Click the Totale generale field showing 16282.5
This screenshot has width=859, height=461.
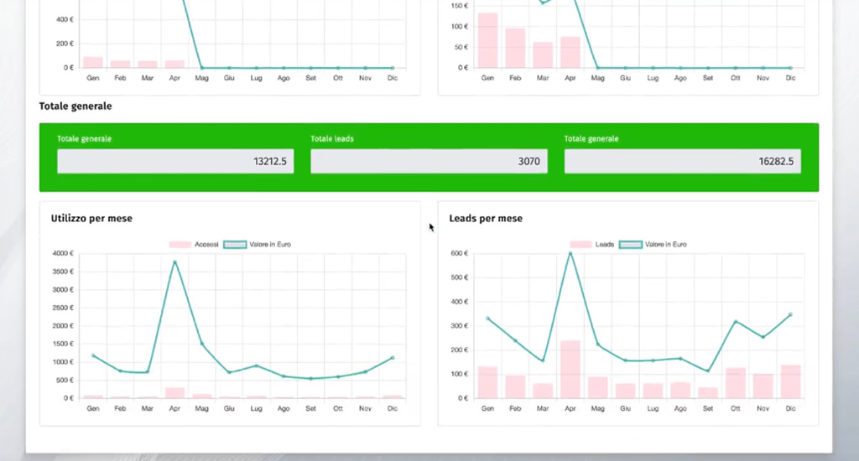683,162
